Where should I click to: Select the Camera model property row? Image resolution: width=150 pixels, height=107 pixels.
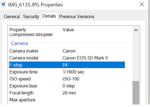pyautogui.click(x=67, y=58)
